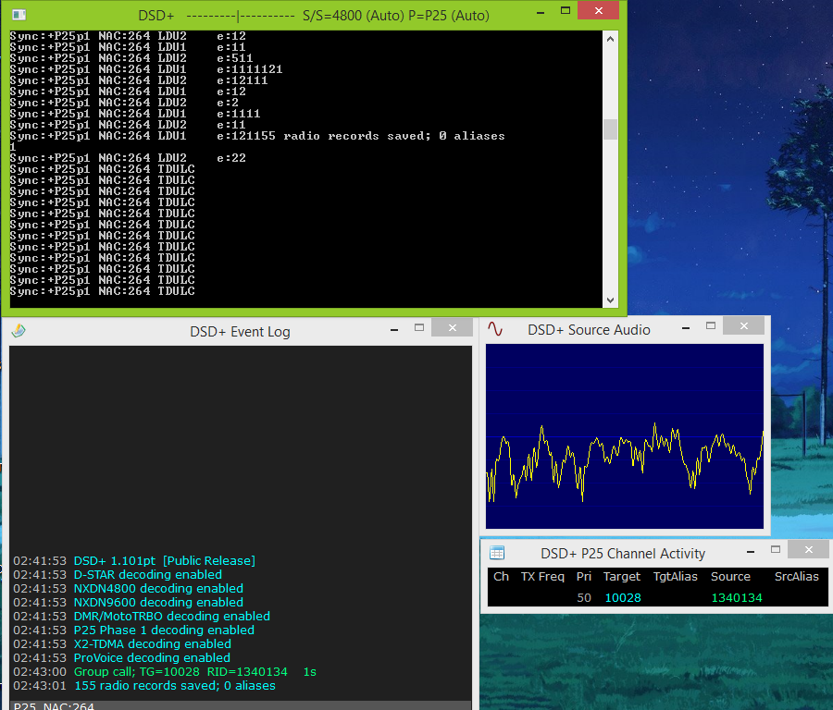Select the Ch column header
Viewport: 833px width, 710px height.
(501, 576)
